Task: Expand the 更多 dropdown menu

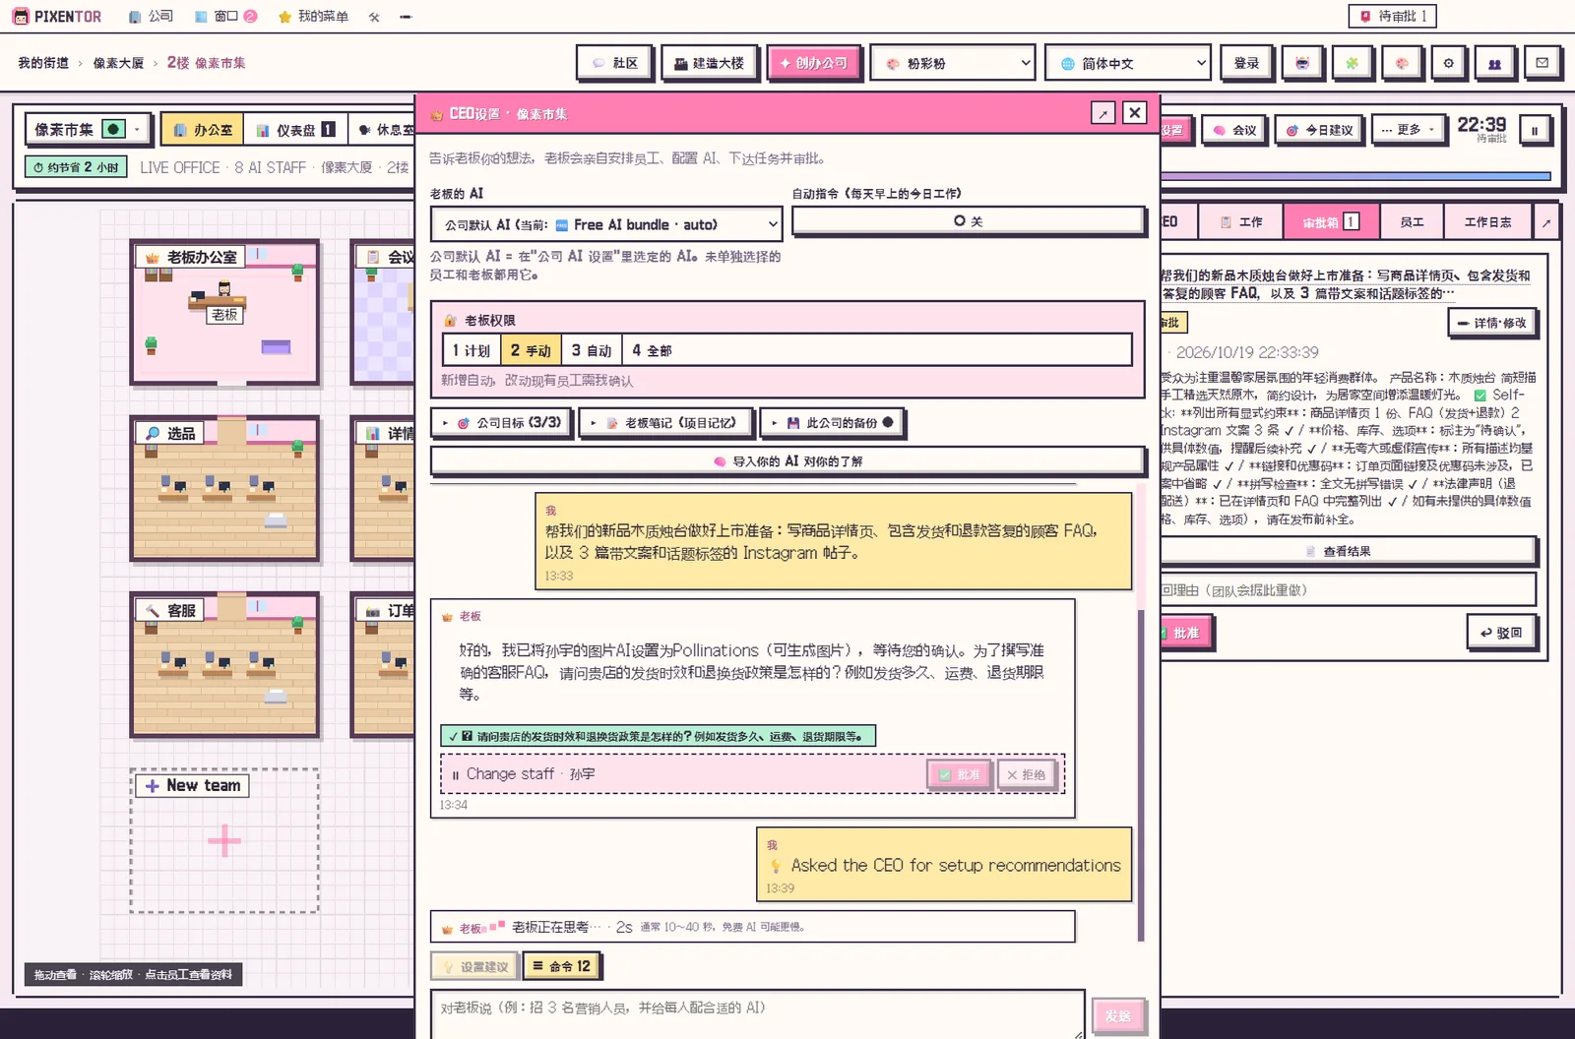Action: [1409, 130]
